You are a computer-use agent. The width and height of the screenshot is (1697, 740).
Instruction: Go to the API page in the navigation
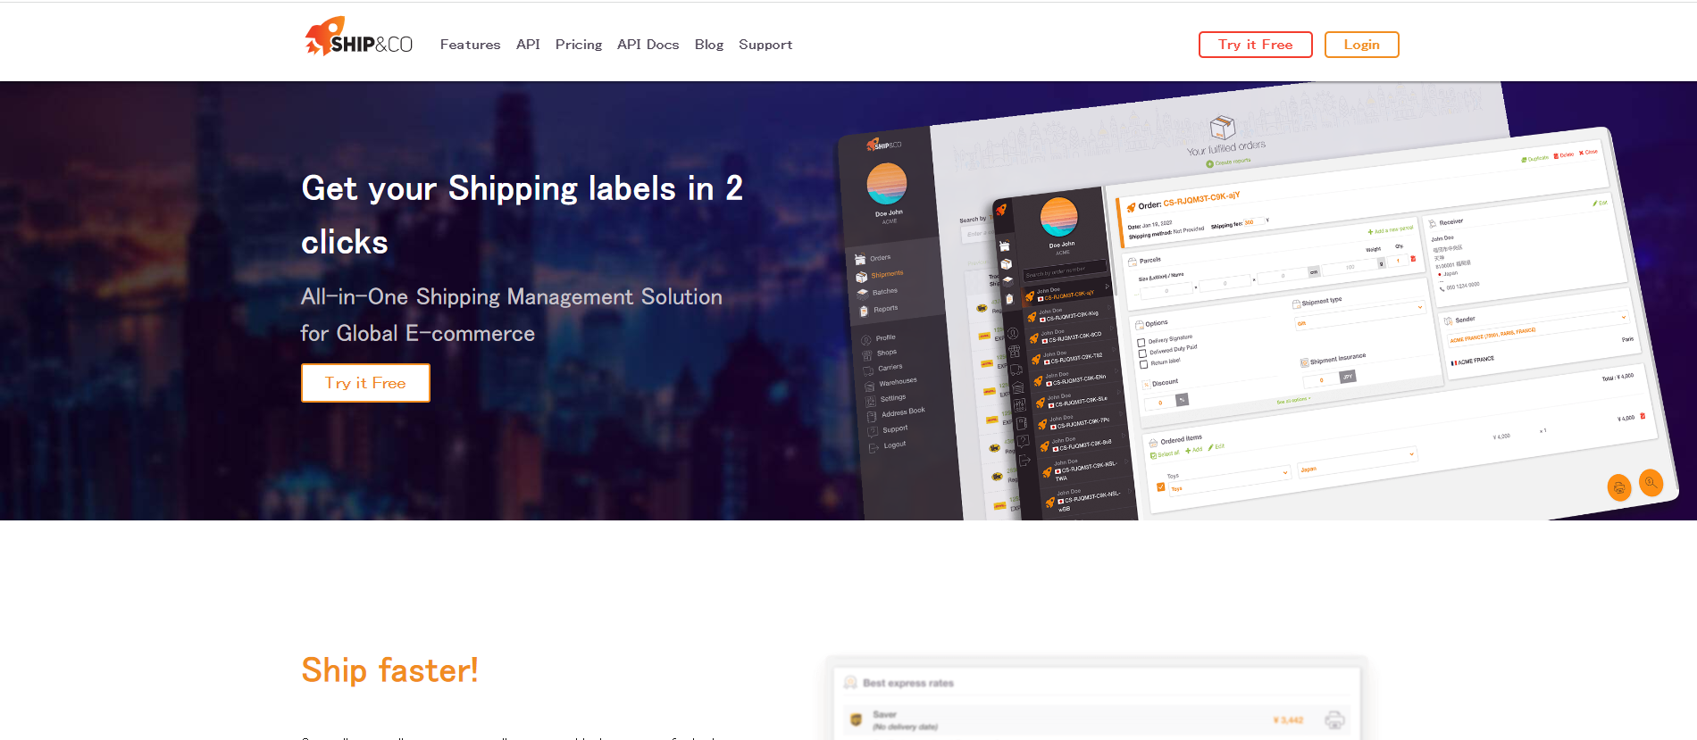(528, 45)
